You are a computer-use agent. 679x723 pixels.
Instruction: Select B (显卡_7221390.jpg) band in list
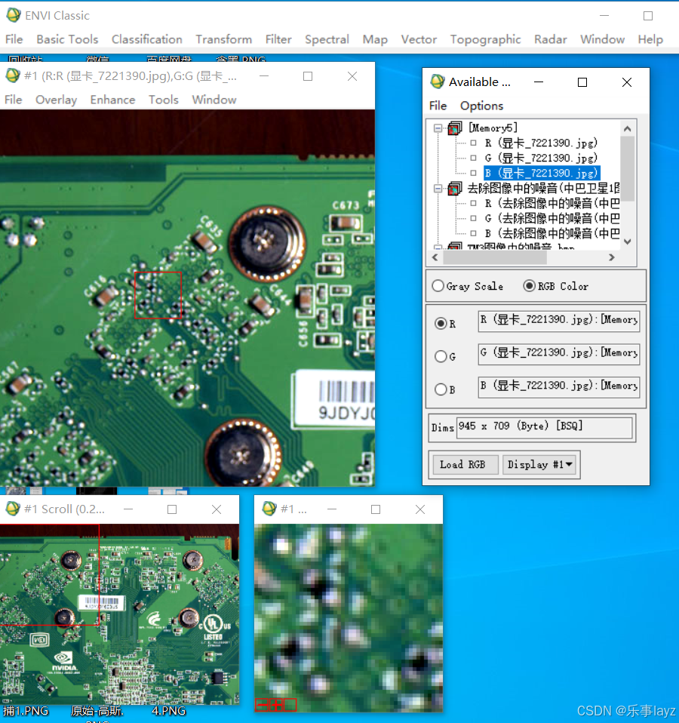click(x=541, y=174)
